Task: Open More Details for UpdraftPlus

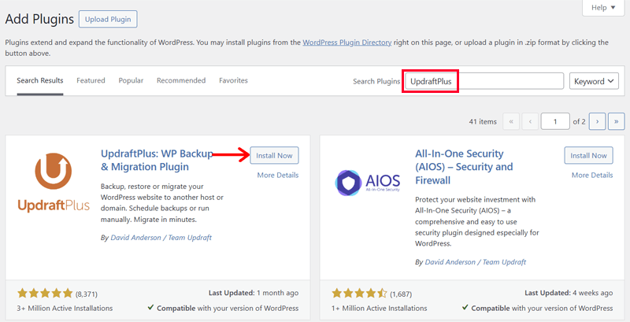Action: pos(278,175)
